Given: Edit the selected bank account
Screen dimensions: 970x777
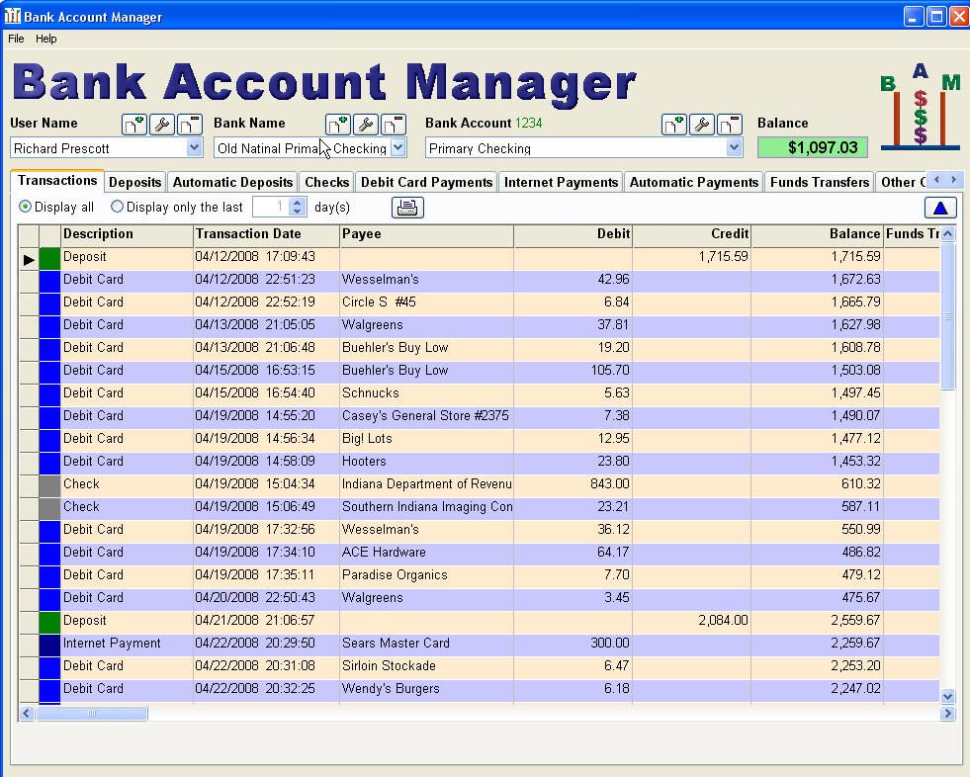Looking at the screenshot, I should (x=702, y=125).
